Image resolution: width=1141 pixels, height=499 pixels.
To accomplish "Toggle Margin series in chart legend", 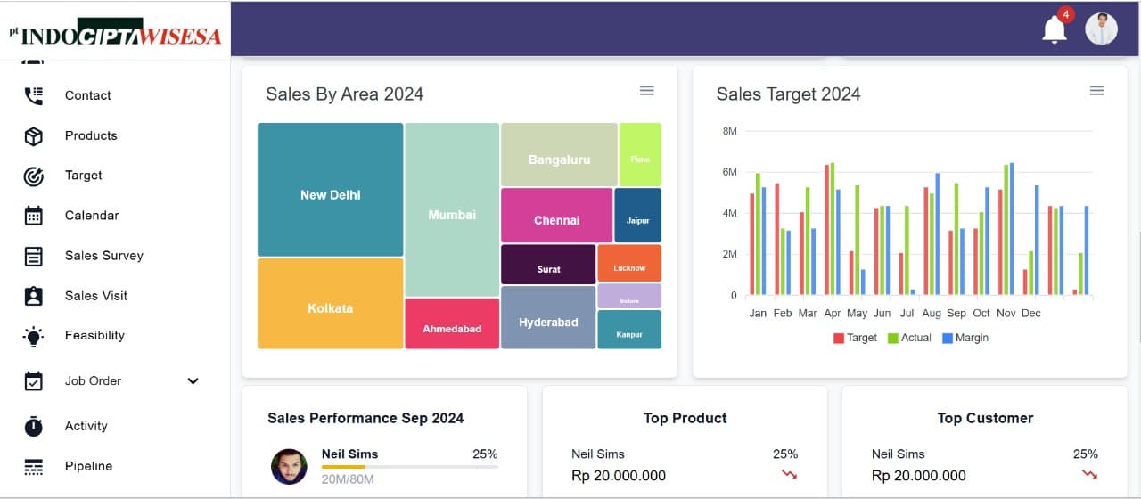I will point(965,338).
